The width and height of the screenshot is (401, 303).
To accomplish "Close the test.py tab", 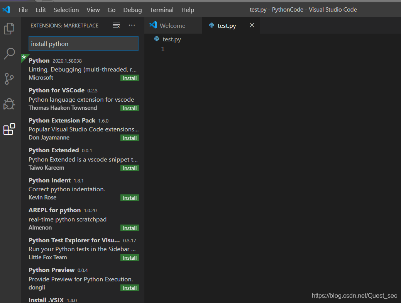I will tap(252, 25).
